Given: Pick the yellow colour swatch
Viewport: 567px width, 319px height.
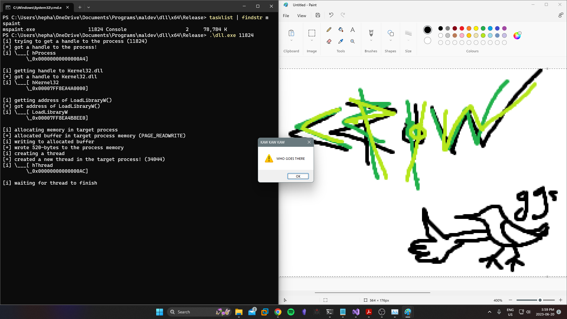Looking at the screenshot, I should [476, 28].
